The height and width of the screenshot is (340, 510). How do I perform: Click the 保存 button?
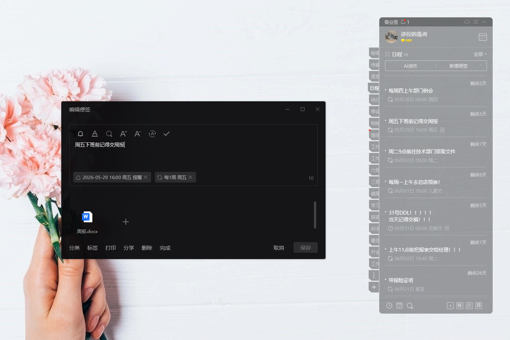click(306, 248)
